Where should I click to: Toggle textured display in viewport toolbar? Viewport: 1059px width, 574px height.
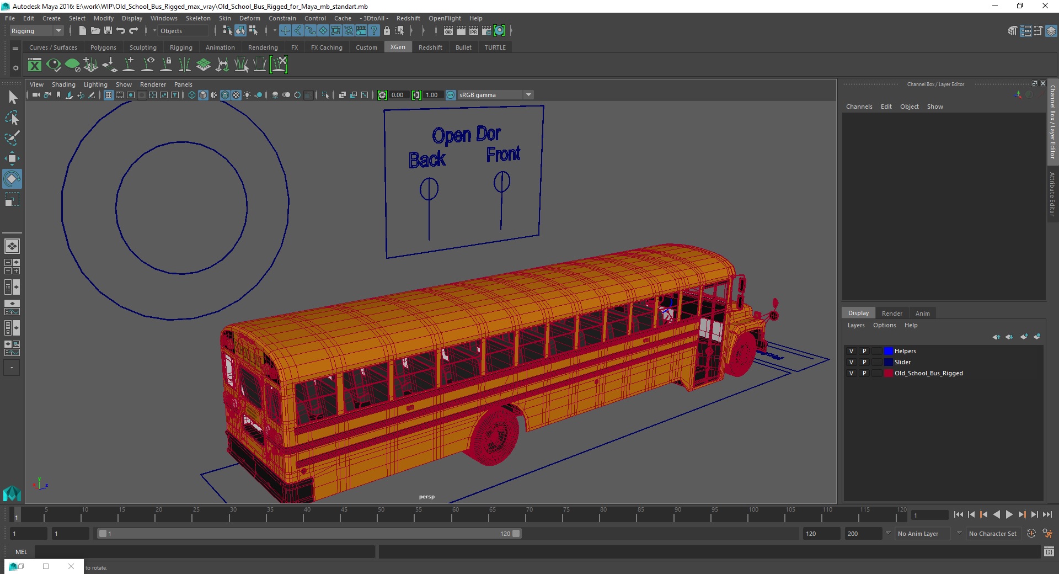[x=236, y=95]
